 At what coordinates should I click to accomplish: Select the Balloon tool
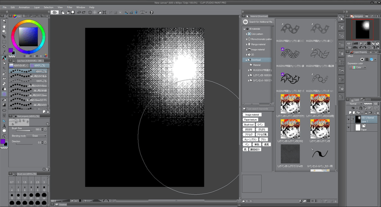(x=4, y=130)
